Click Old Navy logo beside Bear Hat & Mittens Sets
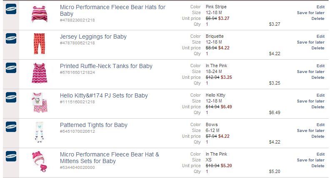The width and height of the screenshot is (334, 178). click(x=11, y=156)
